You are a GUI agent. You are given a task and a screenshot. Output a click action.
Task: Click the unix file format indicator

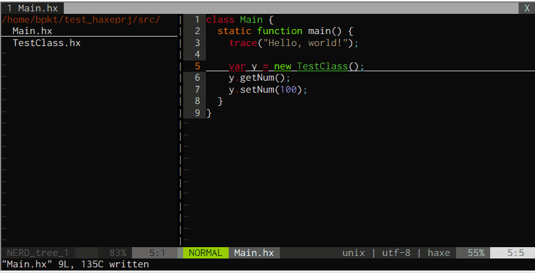pyautogui.click(x=354, y=253)
